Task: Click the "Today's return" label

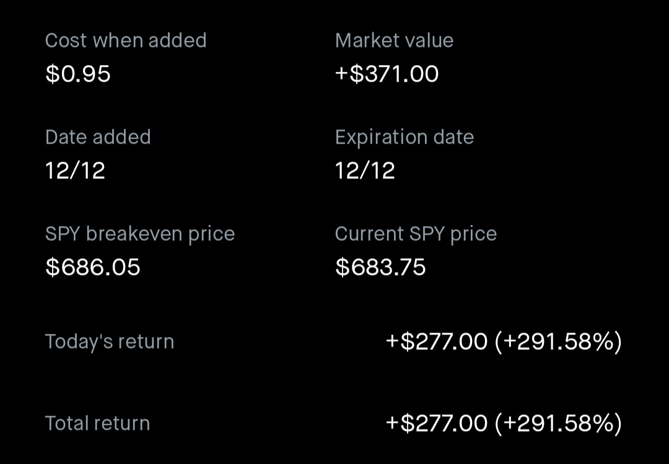Action: (x=110, y=341)
